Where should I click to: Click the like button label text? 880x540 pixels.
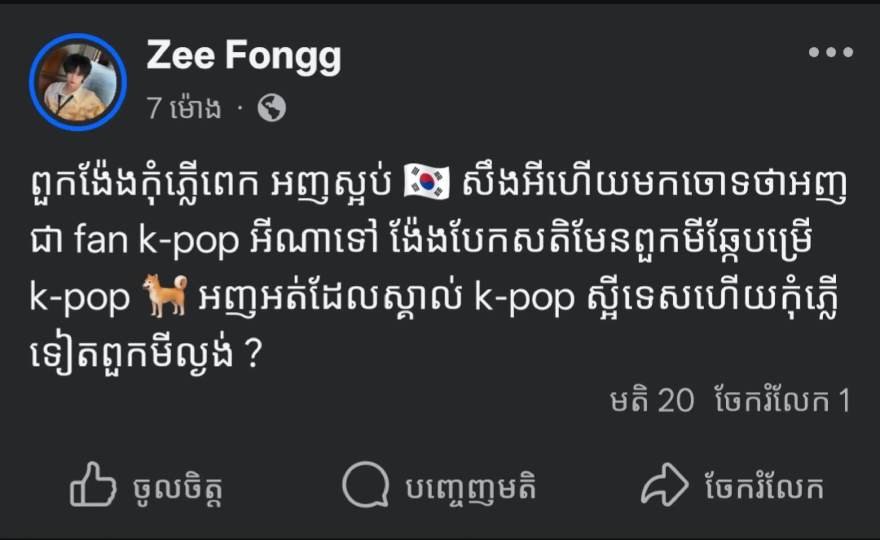click(178, 489)
